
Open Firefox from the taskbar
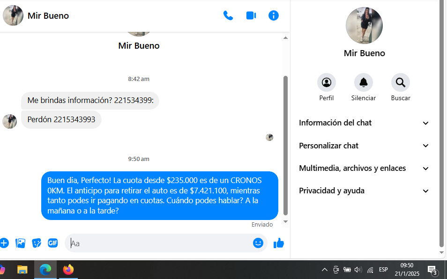coord(69,270)
